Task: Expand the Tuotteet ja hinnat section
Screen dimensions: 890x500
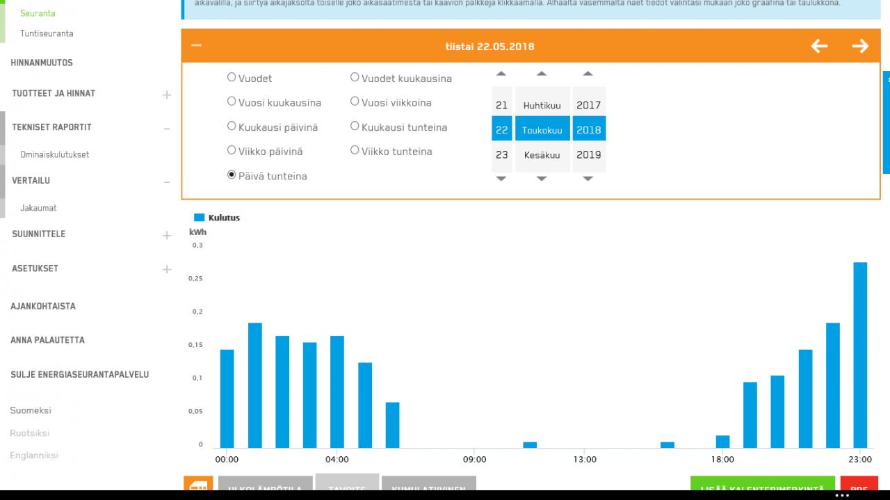Action: pos(167,95)
